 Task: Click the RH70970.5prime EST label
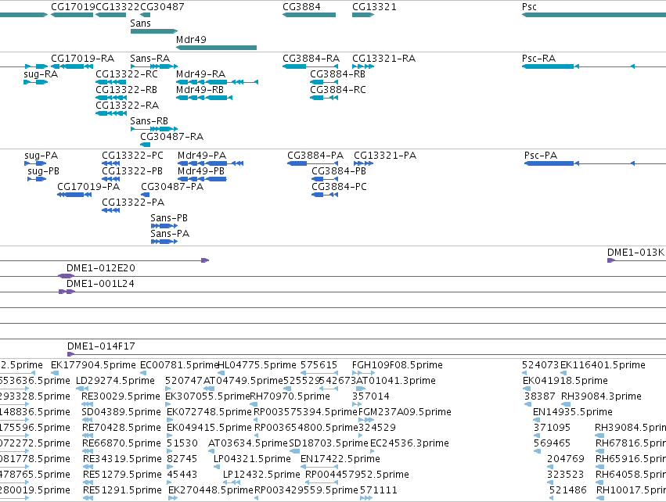coord(290,396)
